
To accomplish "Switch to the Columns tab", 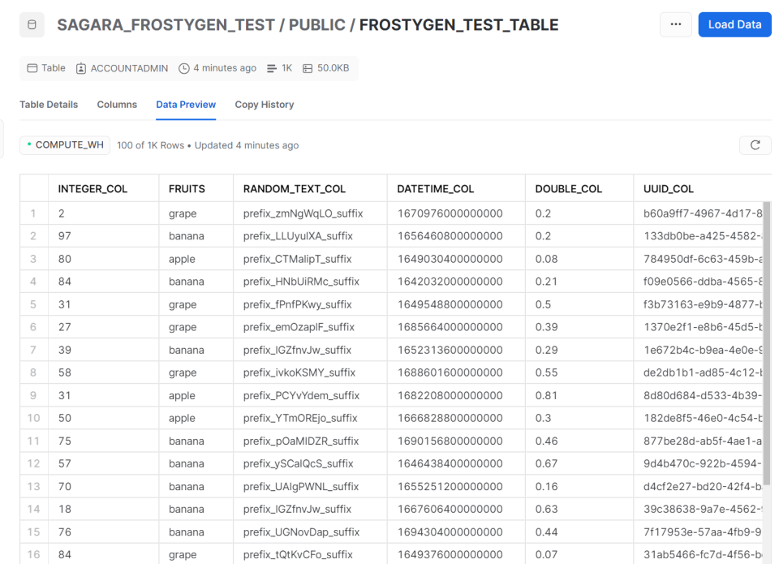I will pos(116,105).
